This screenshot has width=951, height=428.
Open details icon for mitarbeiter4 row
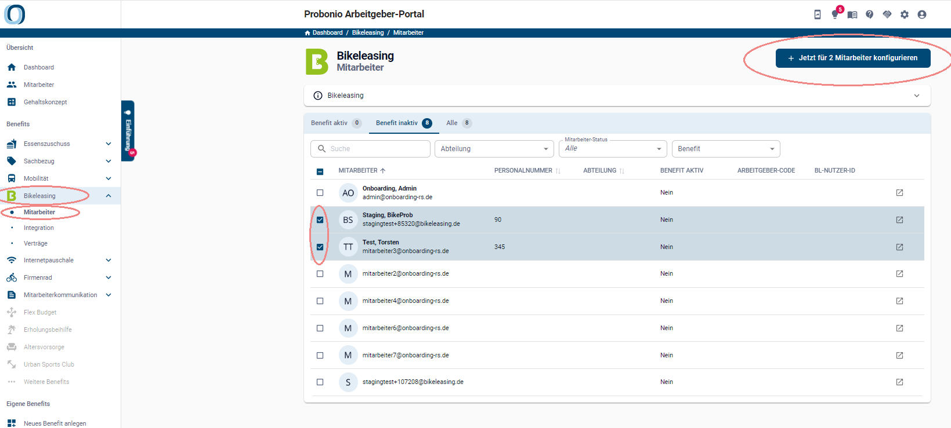[x=899, y=301]
